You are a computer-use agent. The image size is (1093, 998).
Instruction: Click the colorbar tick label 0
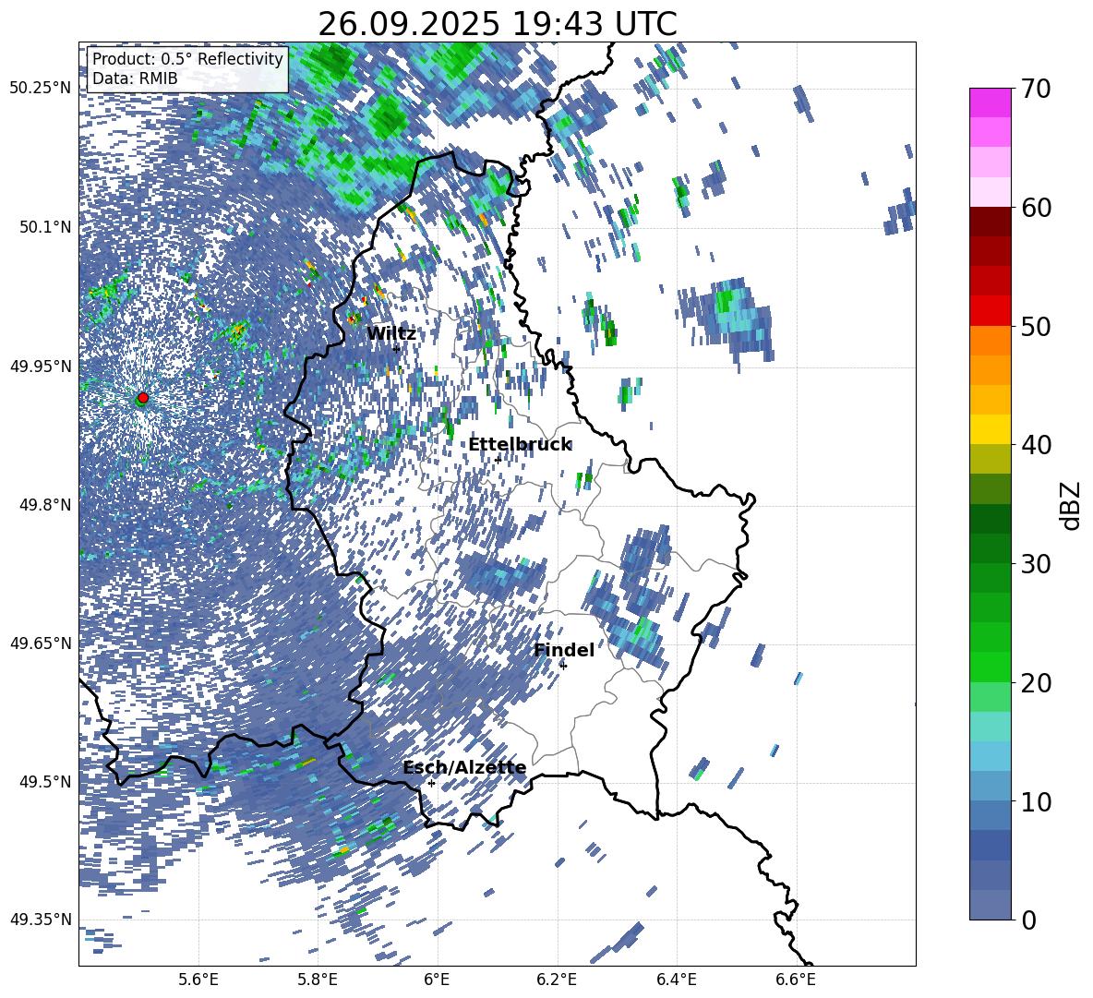[x=1029, y=920]
